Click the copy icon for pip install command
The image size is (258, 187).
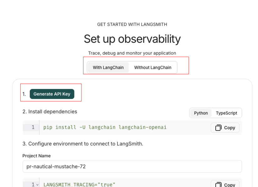[x=219, y=128]
